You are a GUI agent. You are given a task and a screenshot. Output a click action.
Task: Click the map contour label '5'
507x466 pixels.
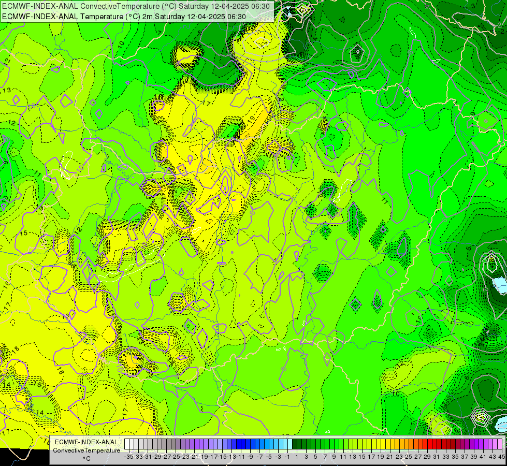pyautogui.click(x=469, y=249)
